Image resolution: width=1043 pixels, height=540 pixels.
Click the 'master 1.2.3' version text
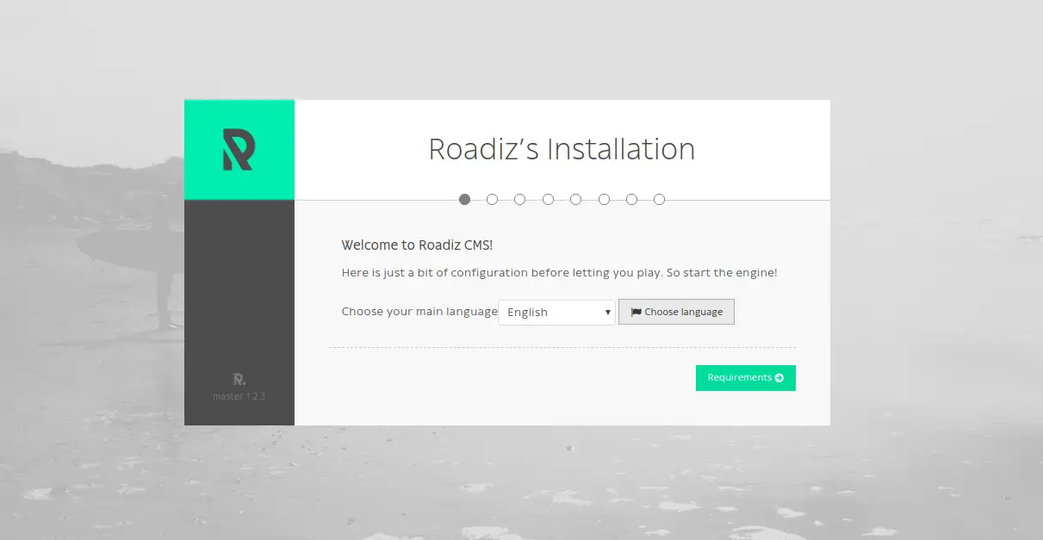pyautogui.click(x=239, y=396)
